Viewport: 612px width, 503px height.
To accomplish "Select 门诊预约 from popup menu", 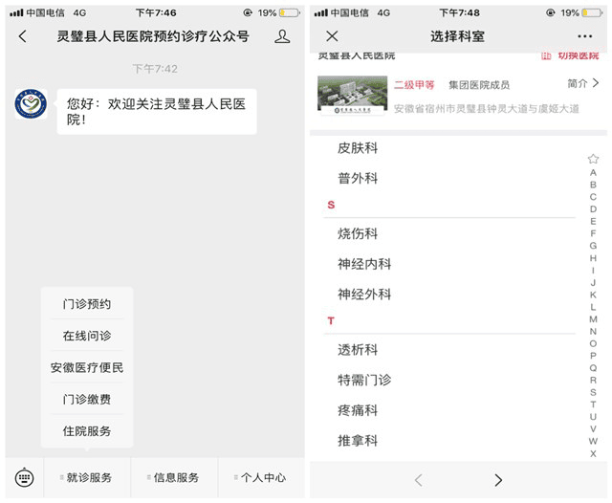I will pos(87,304).
